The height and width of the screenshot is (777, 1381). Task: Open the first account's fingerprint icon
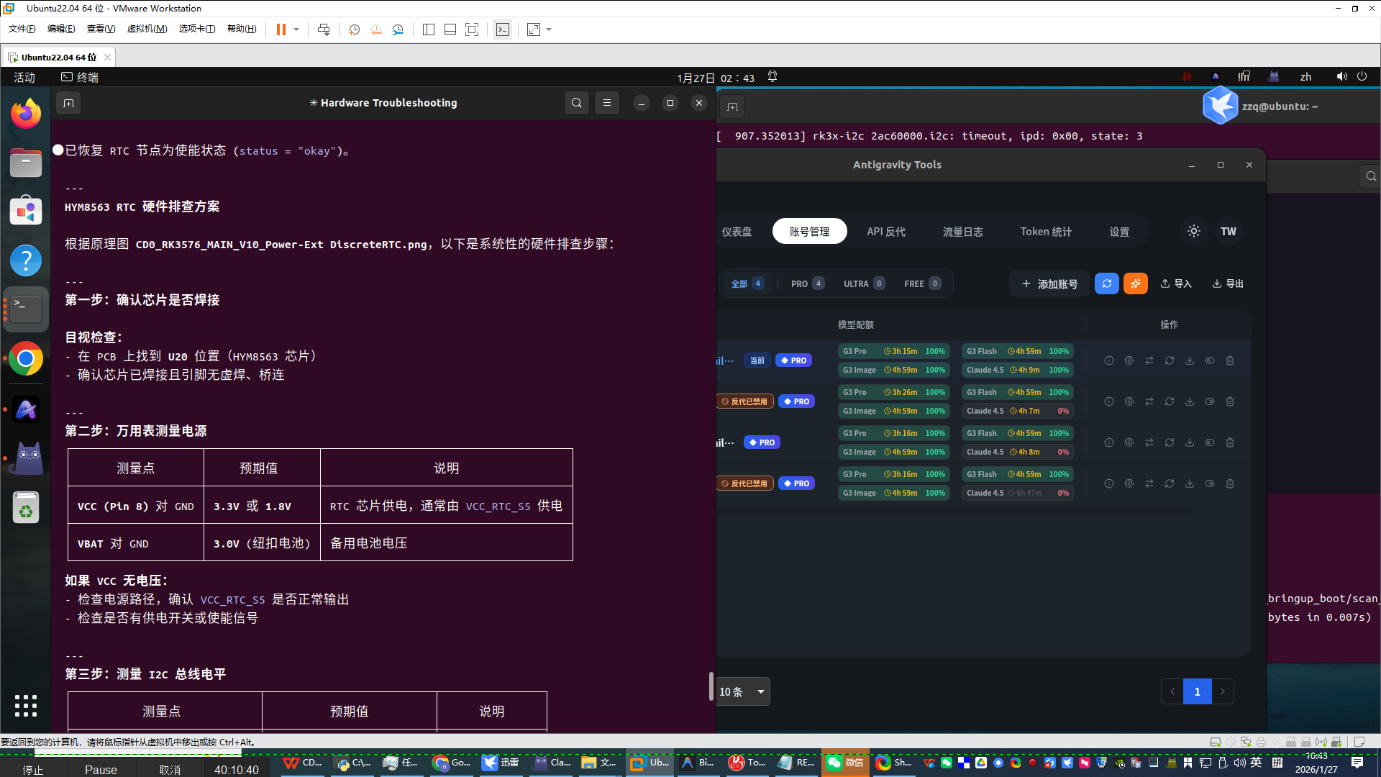coord(1129,360)
